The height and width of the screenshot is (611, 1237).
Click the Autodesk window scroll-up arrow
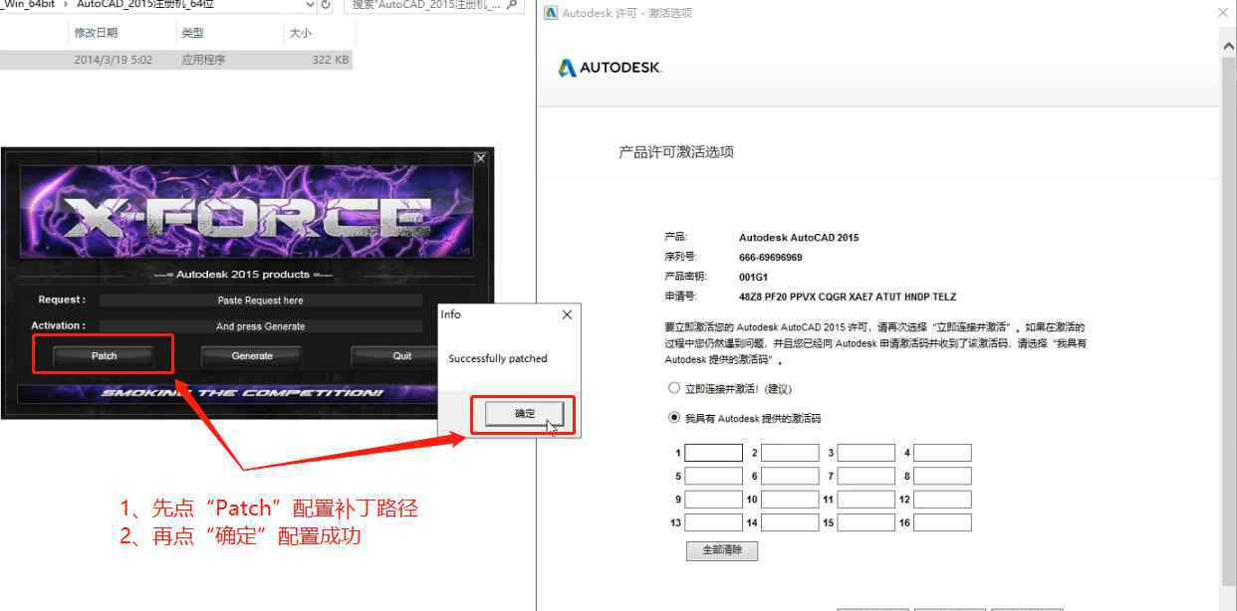[1229, 46]
